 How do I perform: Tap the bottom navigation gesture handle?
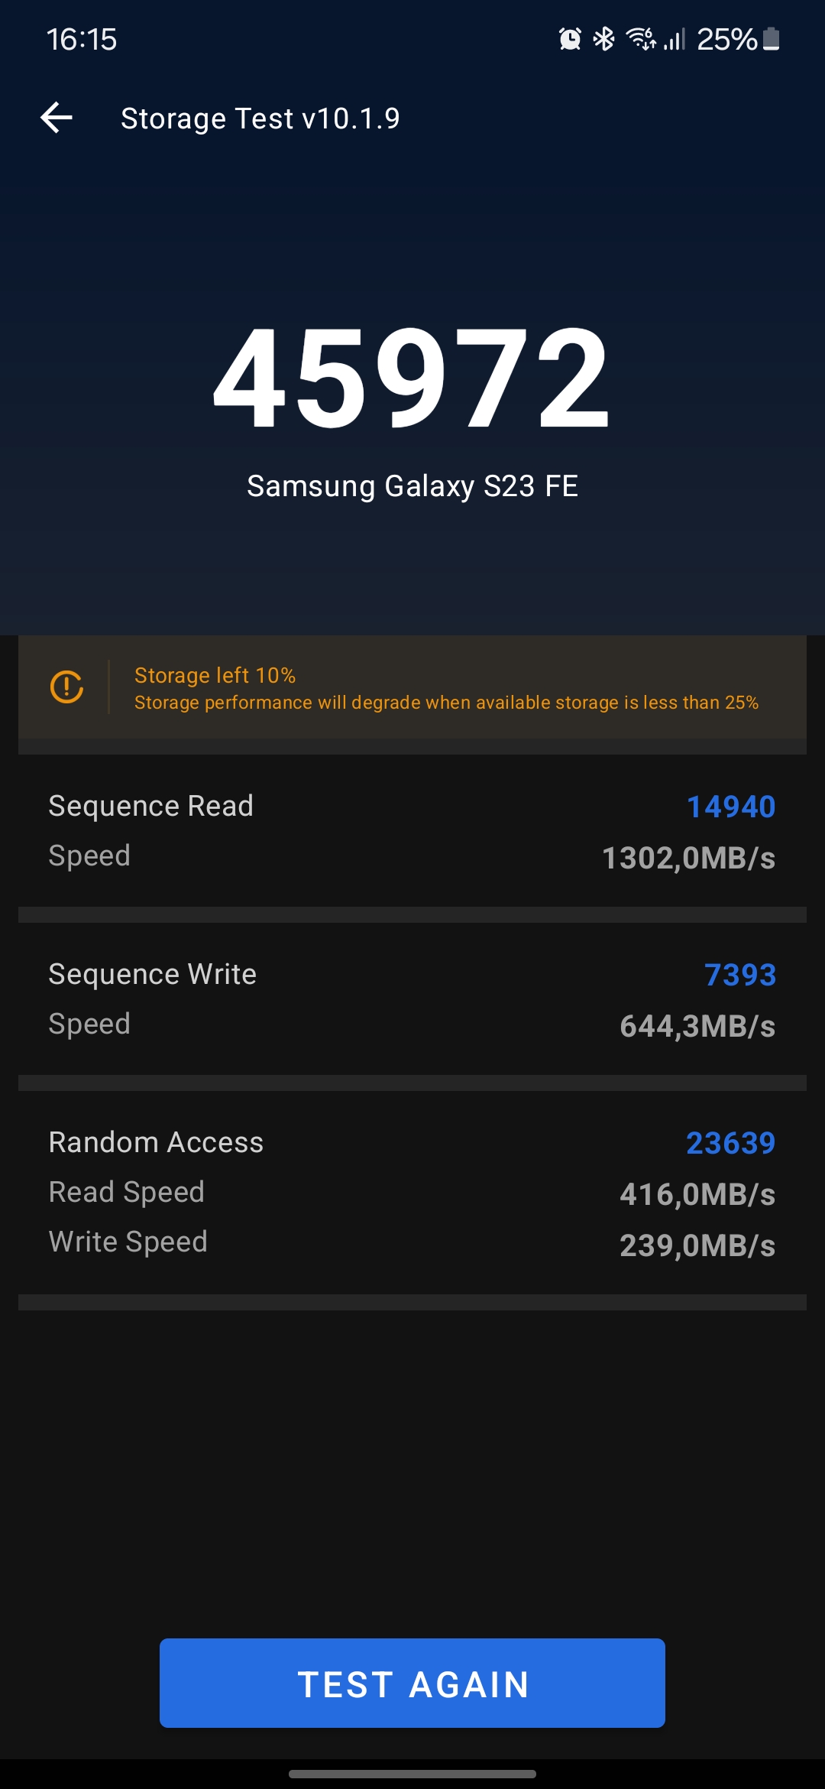pos(412,1774)
